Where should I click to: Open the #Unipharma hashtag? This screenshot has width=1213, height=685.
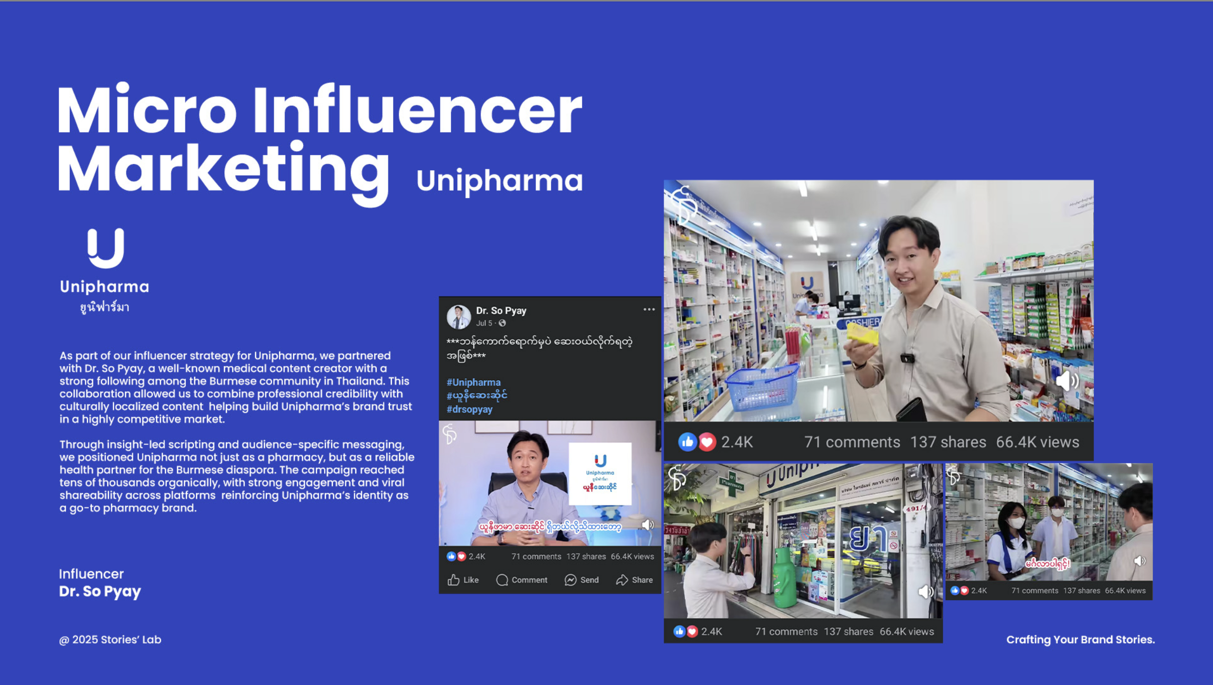pyautogui.click(x=473, y=382)
